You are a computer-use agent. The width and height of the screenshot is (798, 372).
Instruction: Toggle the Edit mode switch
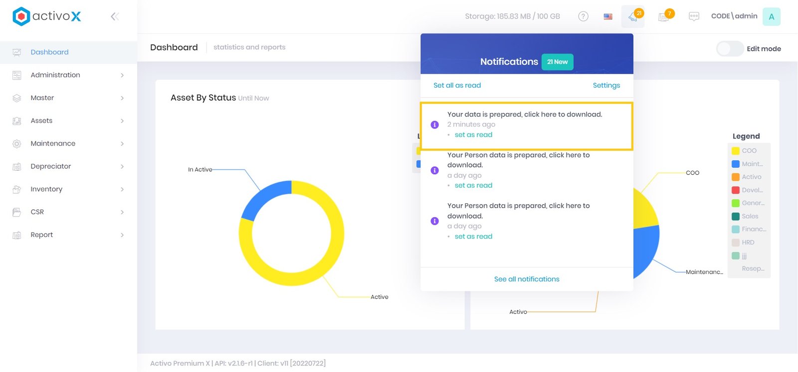coord(730,49)
